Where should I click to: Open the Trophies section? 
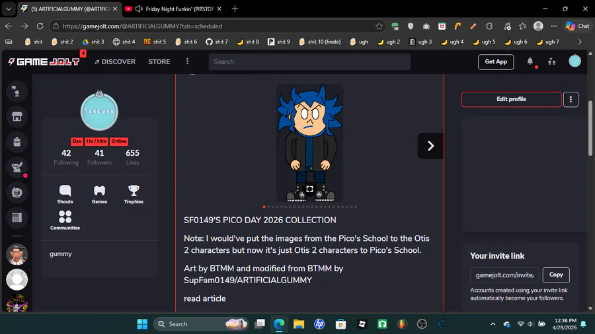coord(134,194)
